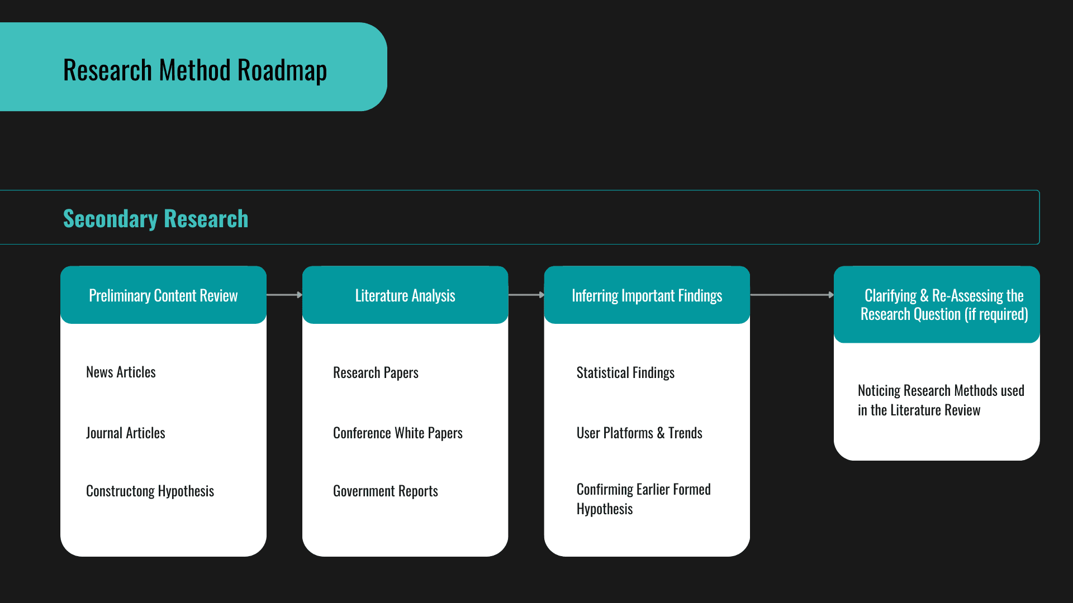
Task: Select the Secondary Research heading
Action: pyautogui.click(x=155, y=218)
